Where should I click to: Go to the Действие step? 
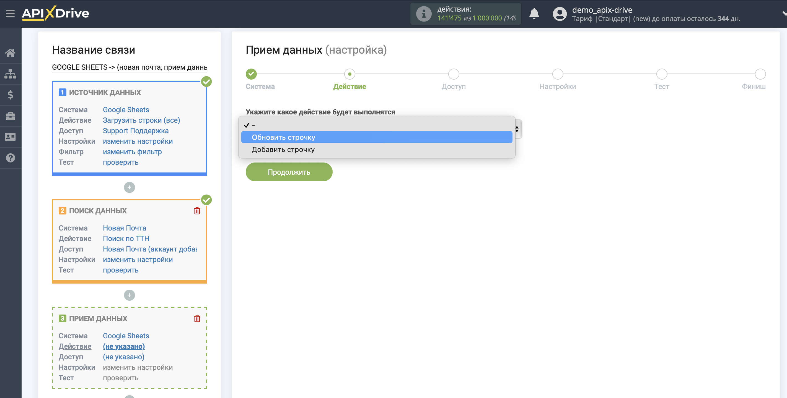350,74
